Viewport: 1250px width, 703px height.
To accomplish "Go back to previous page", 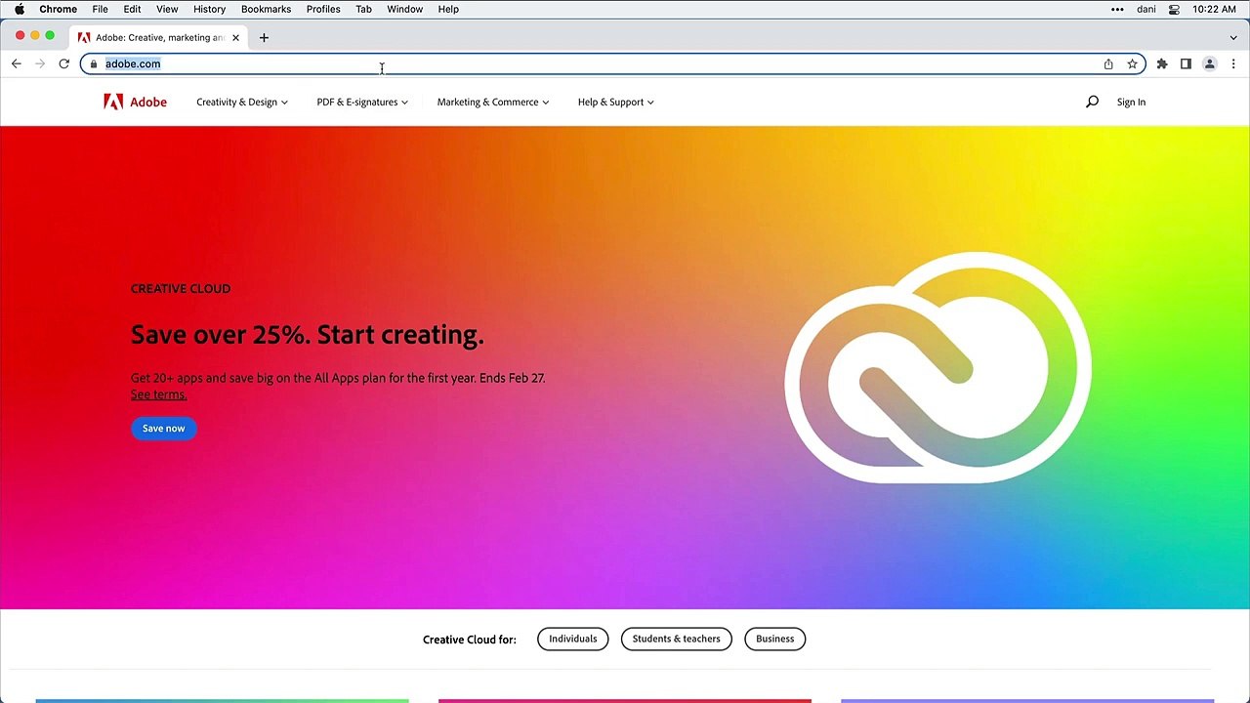I will coord(17,63).
